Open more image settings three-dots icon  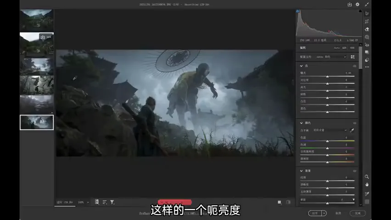point(367,67)
